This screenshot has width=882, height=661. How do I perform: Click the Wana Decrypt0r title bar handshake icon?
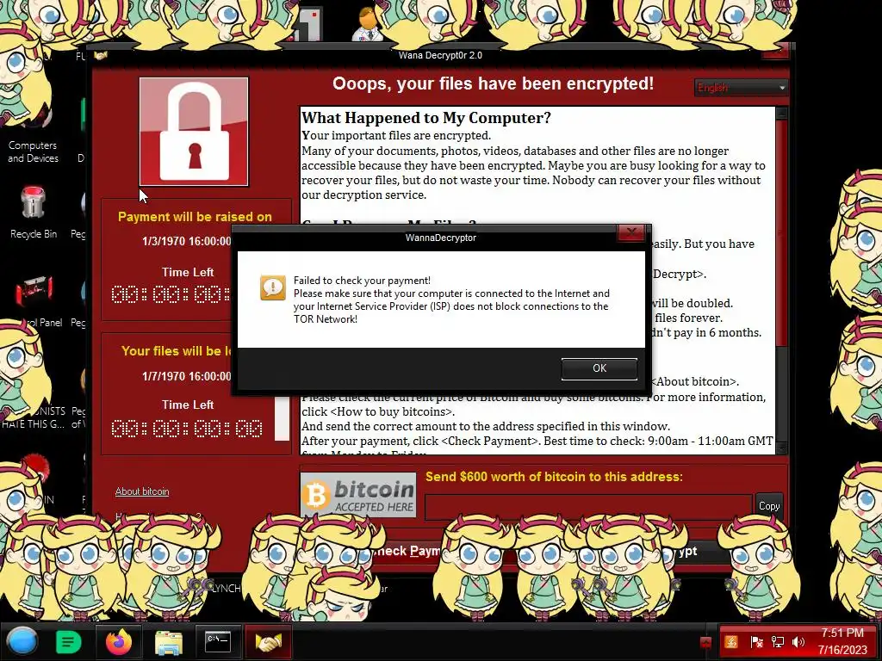click(x=101, y=55)
